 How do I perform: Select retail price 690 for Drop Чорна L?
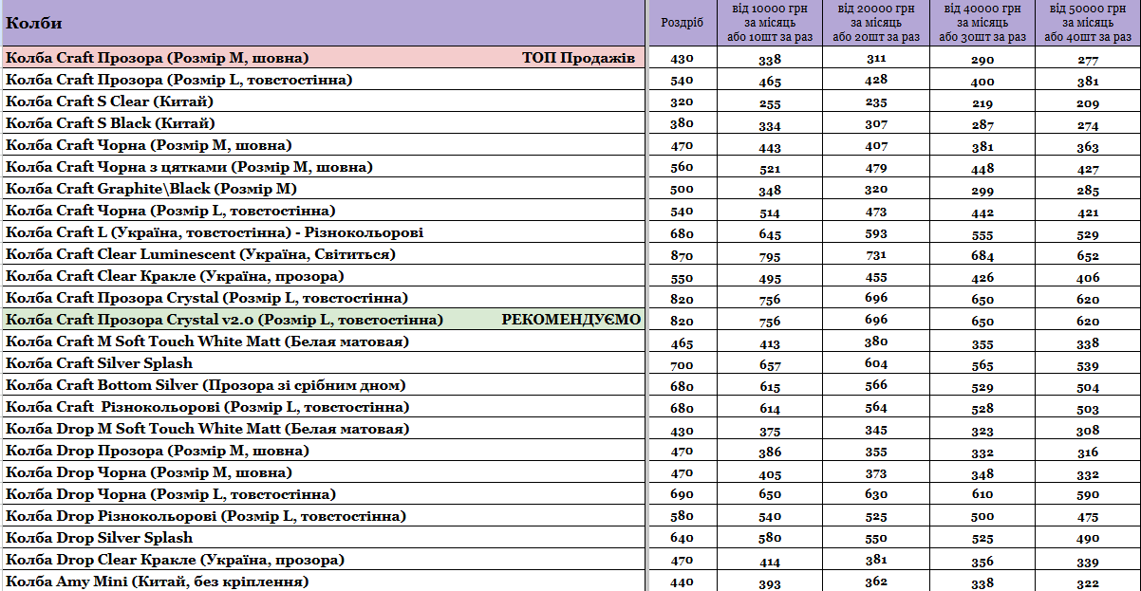[x=682, y=495]
